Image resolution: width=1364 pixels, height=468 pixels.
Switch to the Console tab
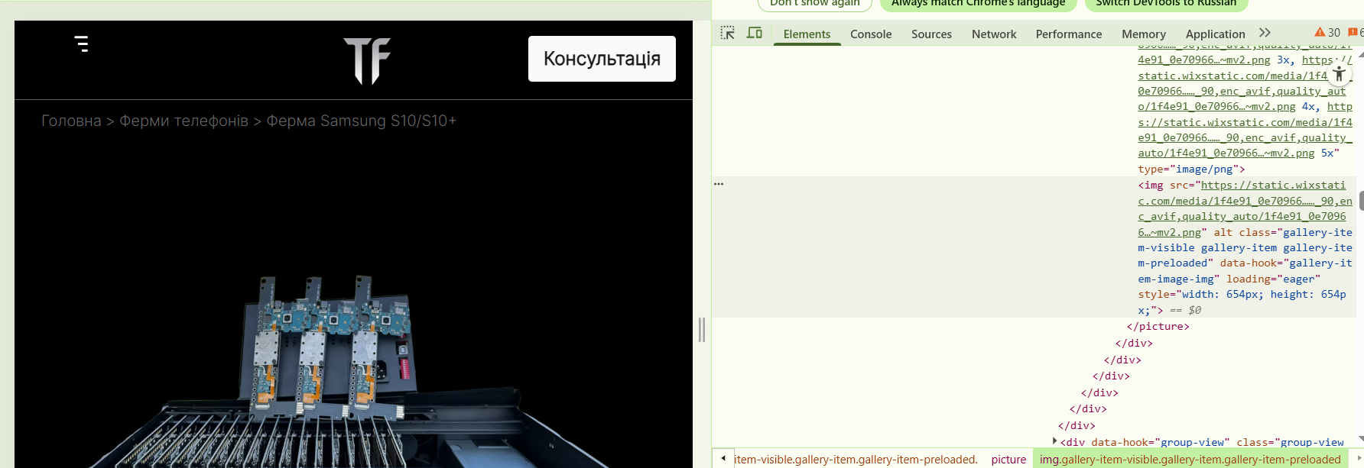tap(871, 34)
